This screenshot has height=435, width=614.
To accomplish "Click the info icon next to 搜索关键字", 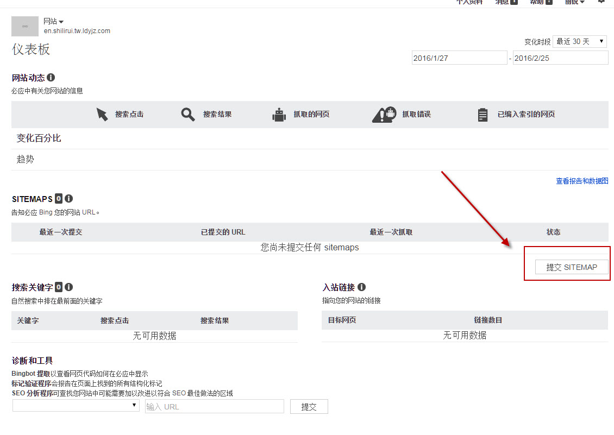I will coord(68,287).
